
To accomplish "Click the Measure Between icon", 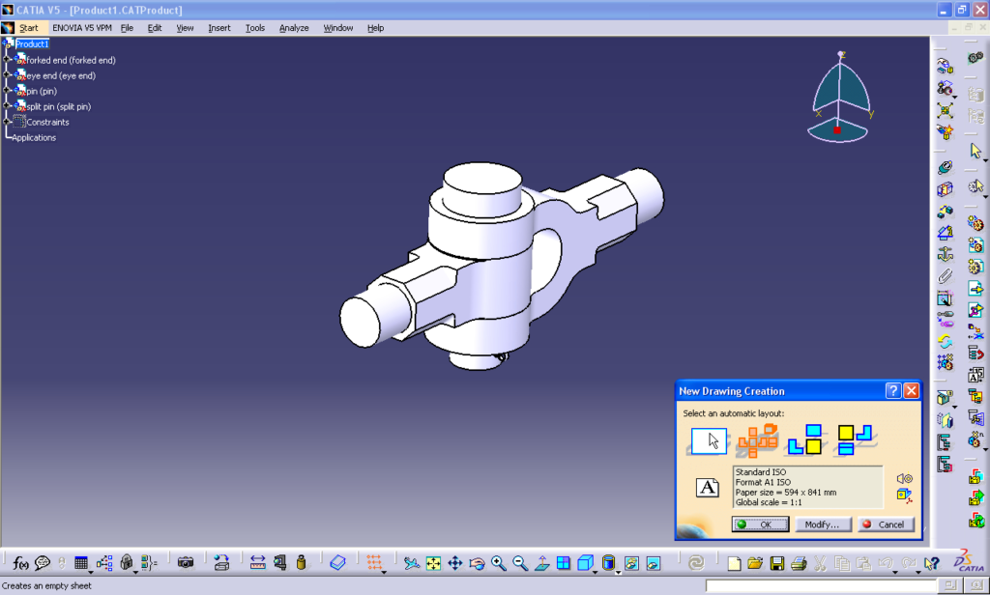I will [257, 563].
